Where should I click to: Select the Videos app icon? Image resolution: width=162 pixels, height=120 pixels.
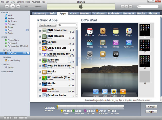coord(90,43)
